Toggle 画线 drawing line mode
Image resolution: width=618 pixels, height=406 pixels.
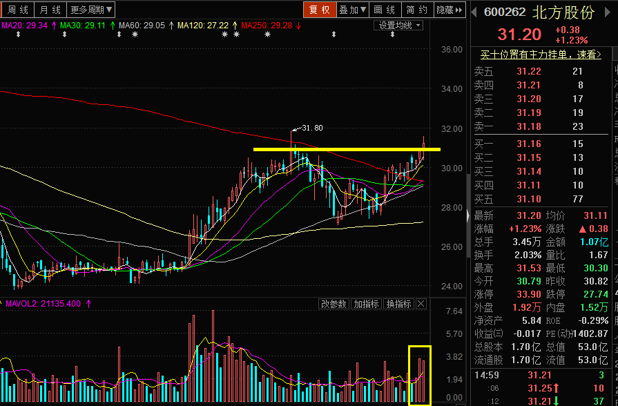pos(385,10)
